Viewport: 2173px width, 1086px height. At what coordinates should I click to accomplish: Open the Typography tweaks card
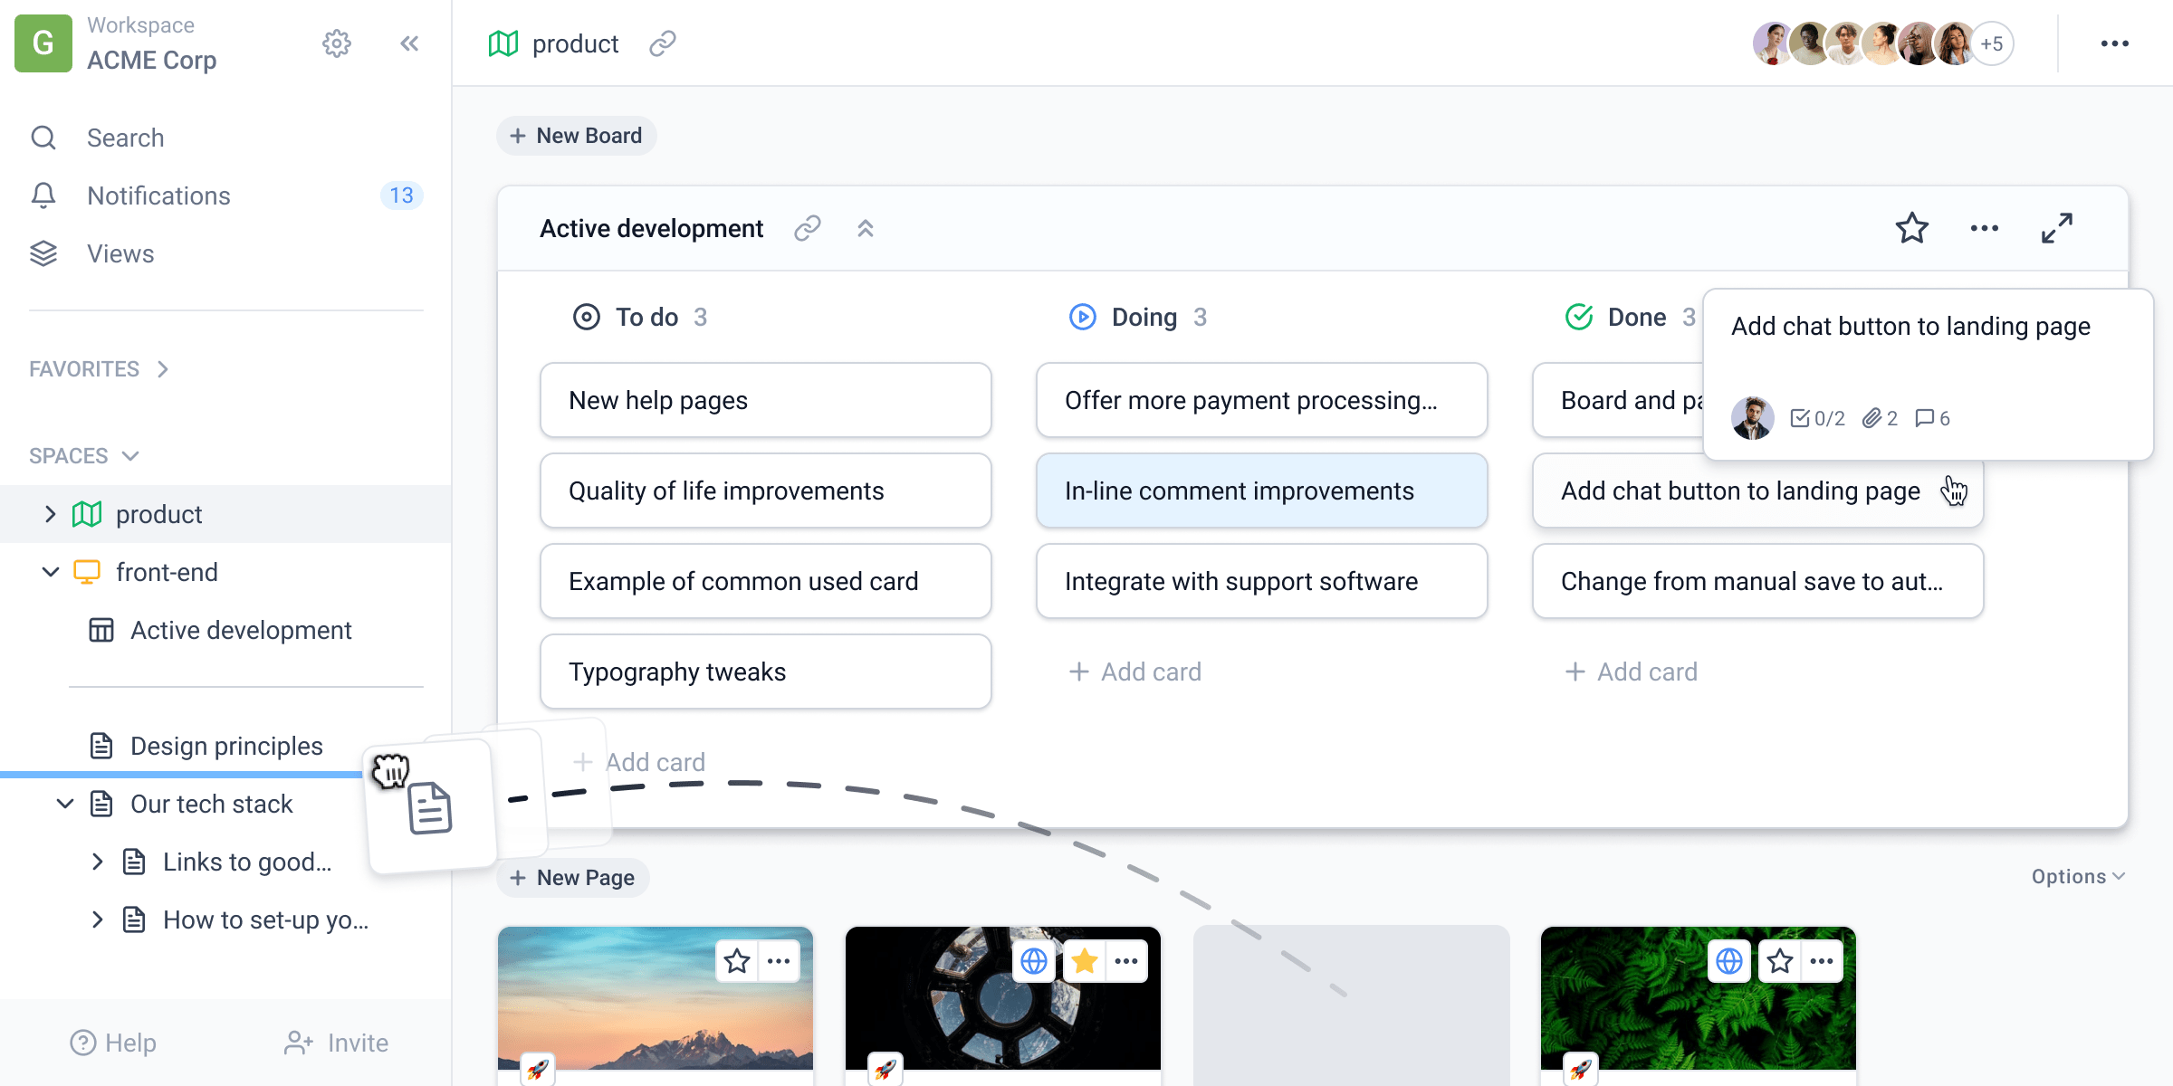pos(765,672)
